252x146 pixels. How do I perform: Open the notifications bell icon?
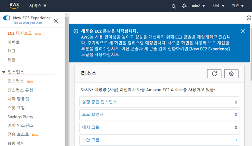click(184, 6)
